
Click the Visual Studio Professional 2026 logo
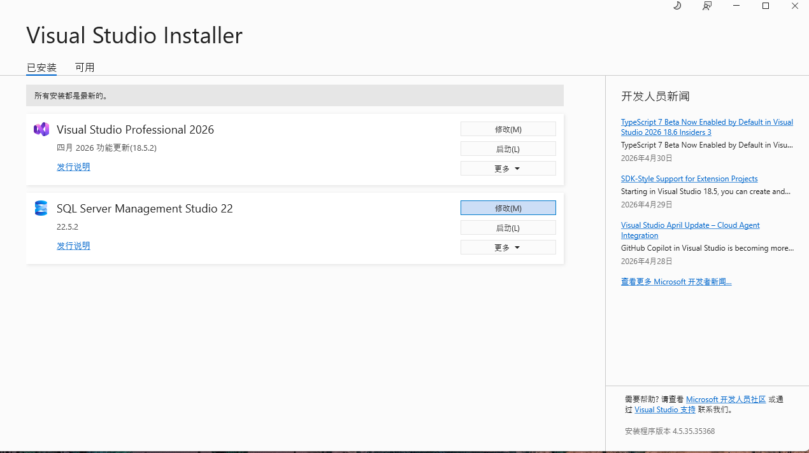click(x=41, y=129)
